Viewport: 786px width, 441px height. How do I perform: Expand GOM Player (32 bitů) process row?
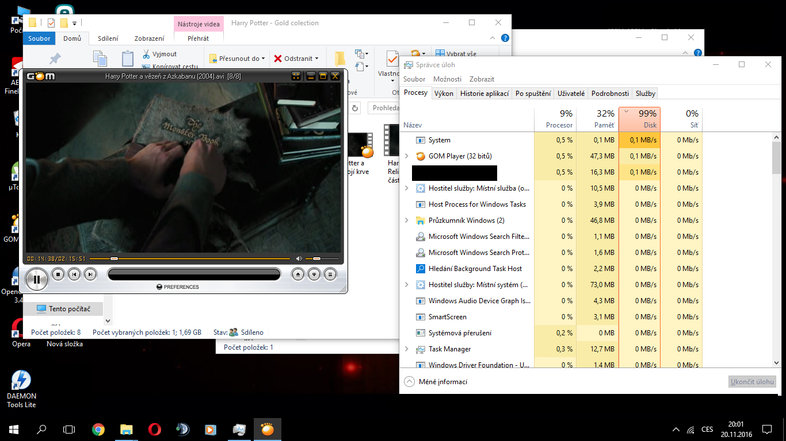point(407,156)
